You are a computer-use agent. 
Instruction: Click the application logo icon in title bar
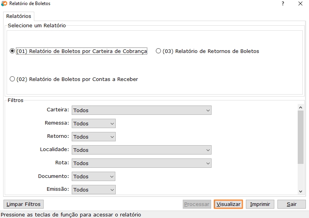(x=4, y=4)
